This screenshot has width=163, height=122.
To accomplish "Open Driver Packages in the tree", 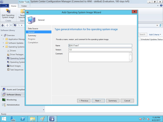I will (17, 54).
